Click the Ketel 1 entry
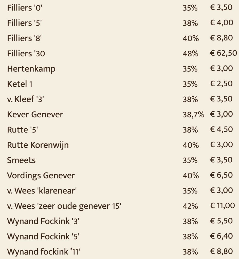The width and height of the screenshot is (239, 259). point(20,84)
